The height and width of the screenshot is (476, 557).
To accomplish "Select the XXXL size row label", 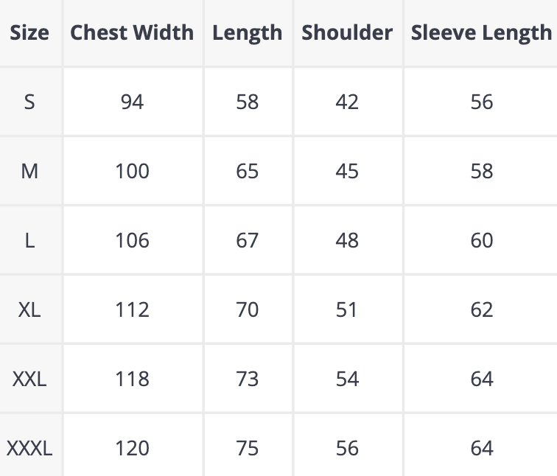I will (29, 448).
